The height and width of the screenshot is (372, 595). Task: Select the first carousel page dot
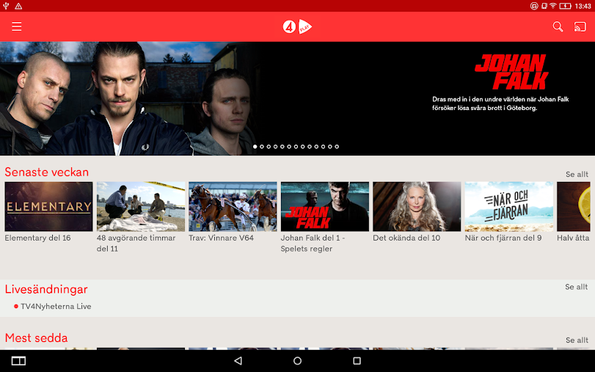click(x=255, y=147)
